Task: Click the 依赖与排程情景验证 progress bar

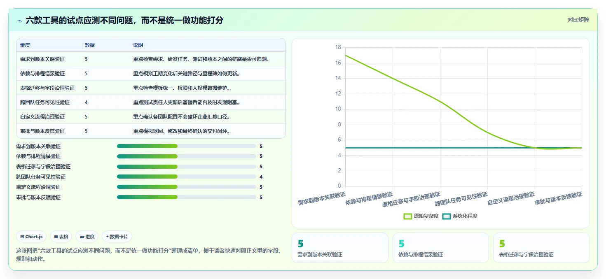Action: pos(187,156)
